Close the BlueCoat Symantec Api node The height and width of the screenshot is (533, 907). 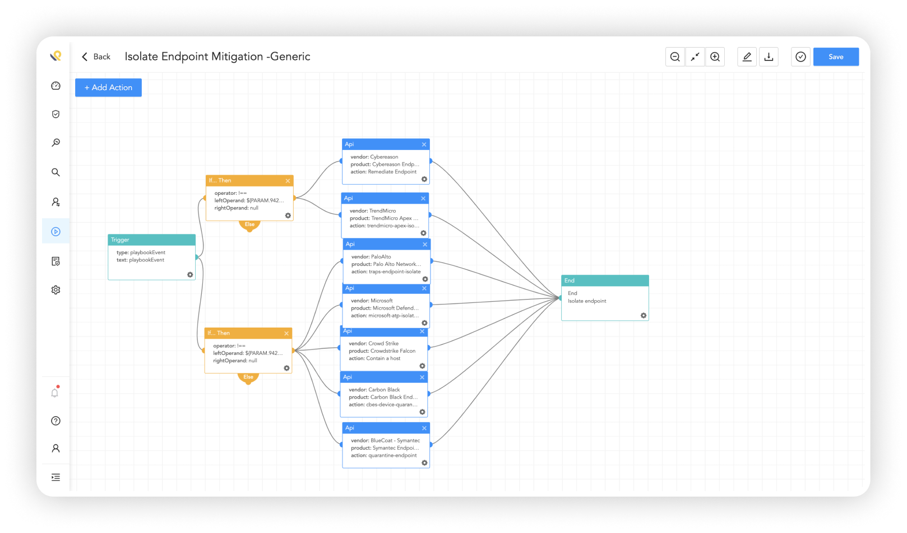tap(424, 428)
